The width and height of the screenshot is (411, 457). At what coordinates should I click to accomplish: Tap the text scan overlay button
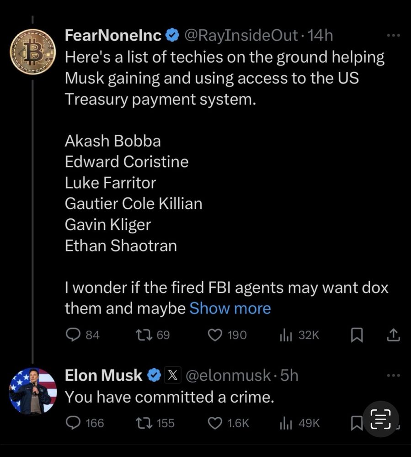tap(380, 419)
